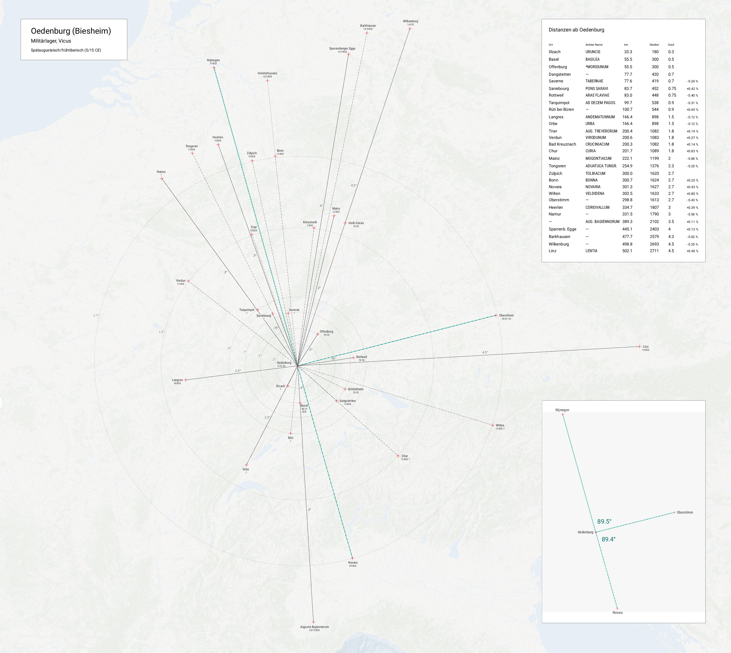
Task: Click the 89.5° angle label in the inset
Action: (604, 522)
